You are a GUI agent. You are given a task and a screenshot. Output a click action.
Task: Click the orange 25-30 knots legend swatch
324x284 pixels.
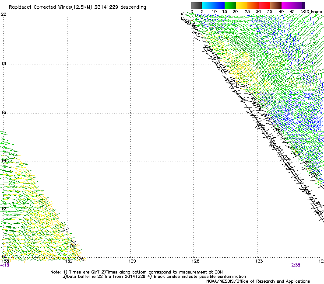[x=253, y=5]
